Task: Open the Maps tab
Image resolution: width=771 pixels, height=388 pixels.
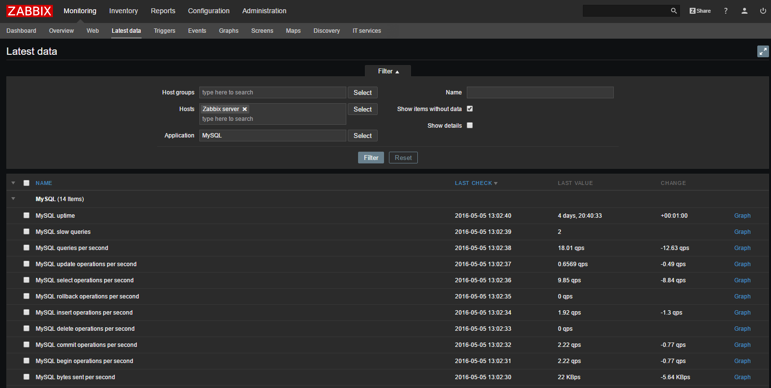Action: tap(293, 31)
